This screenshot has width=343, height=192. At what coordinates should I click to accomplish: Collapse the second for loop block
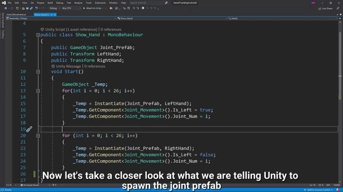tap(38, 135)
